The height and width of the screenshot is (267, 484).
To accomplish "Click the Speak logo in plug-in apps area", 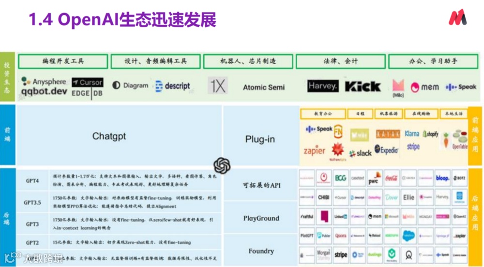I will (x=318, y=129).
